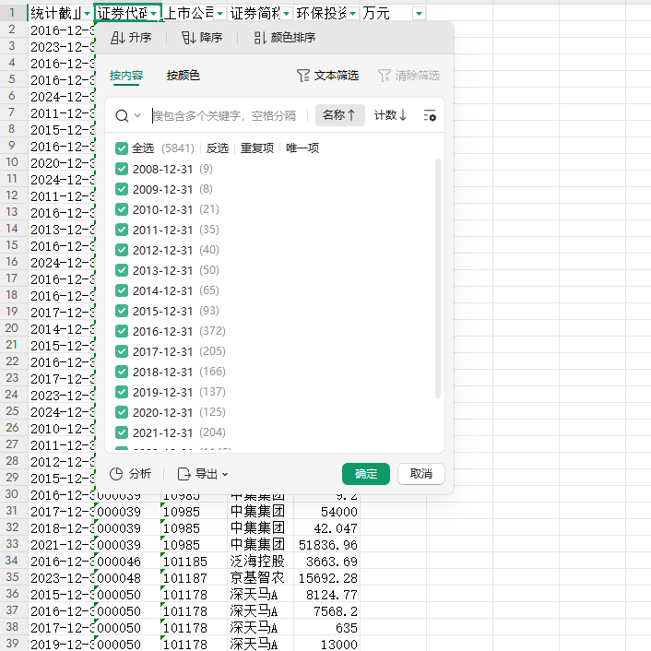651x651 pixels.
Task: Open 文本筛选 text filter
Action: tap(327, 76)
